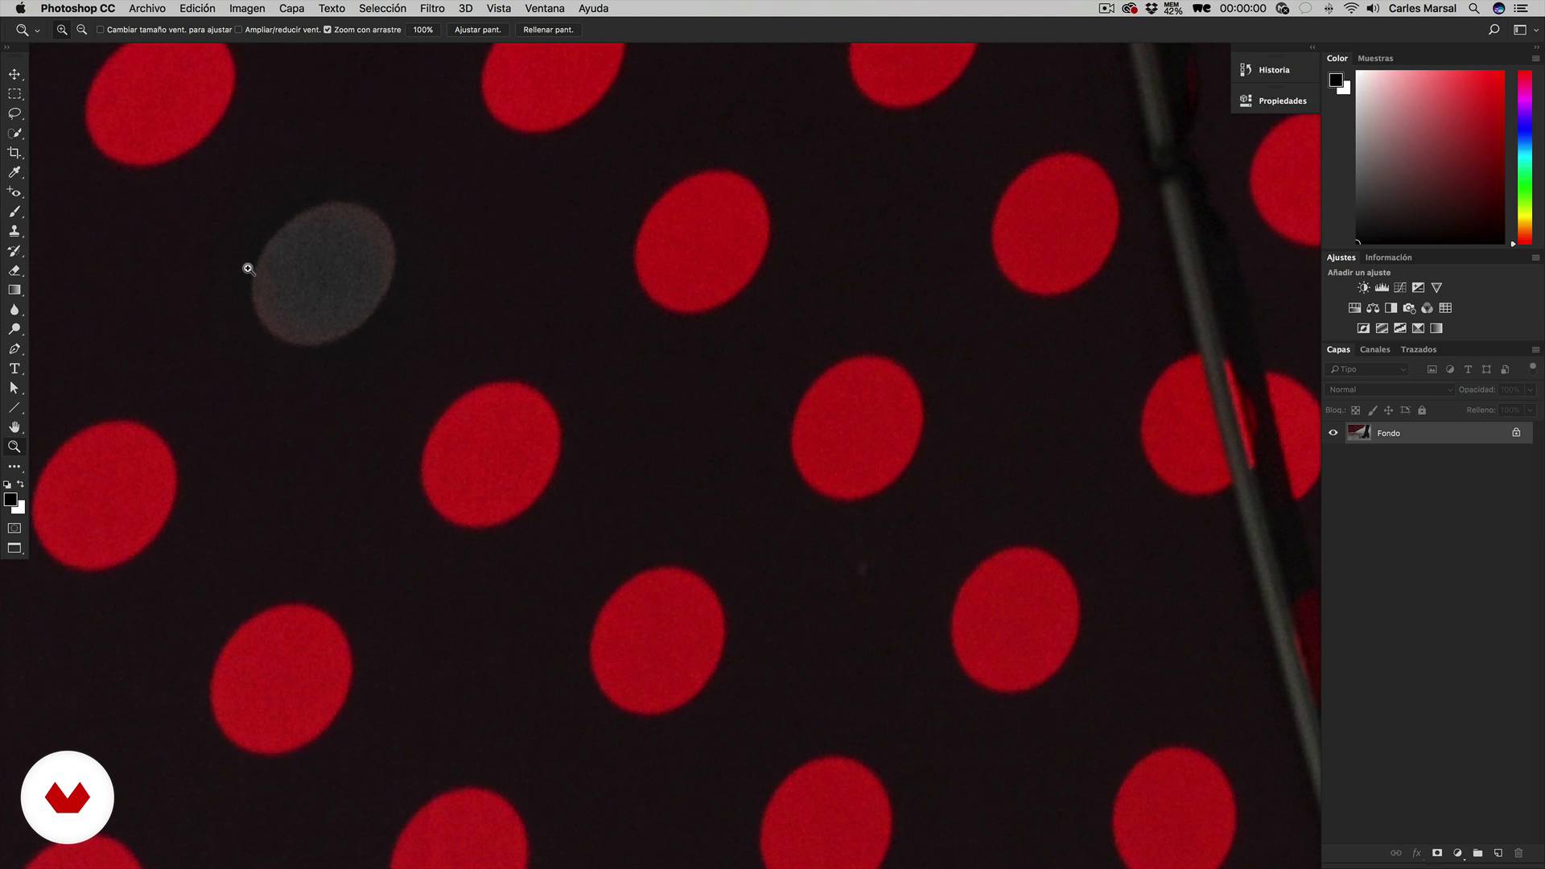This screenshot has height=869, width=1545.
Task: Switch to the Muestras tab
Action: (x=1375, y=59)
